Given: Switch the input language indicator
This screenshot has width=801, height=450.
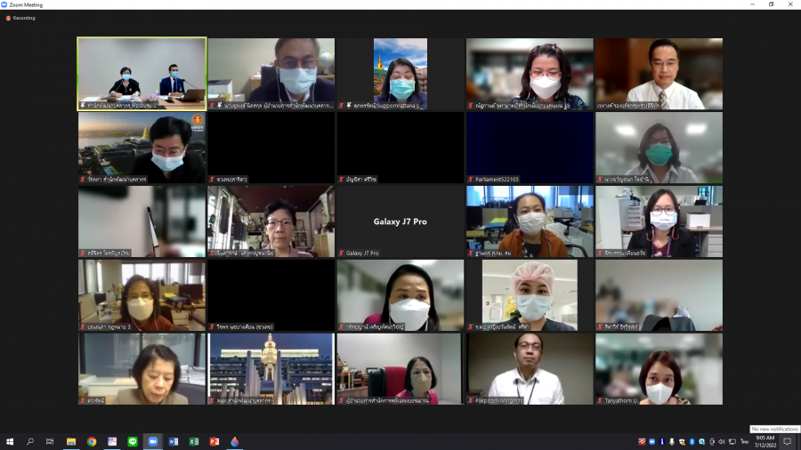Looking at the screenshot, I should 744,441.
